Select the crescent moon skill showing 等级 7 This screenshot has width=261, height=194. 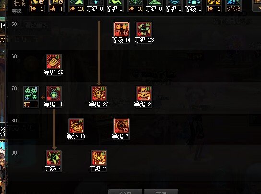(x=121, y=126)
